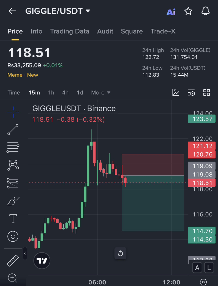
Task: Select the 4h chart interval
Action: (x=65, y=93)
